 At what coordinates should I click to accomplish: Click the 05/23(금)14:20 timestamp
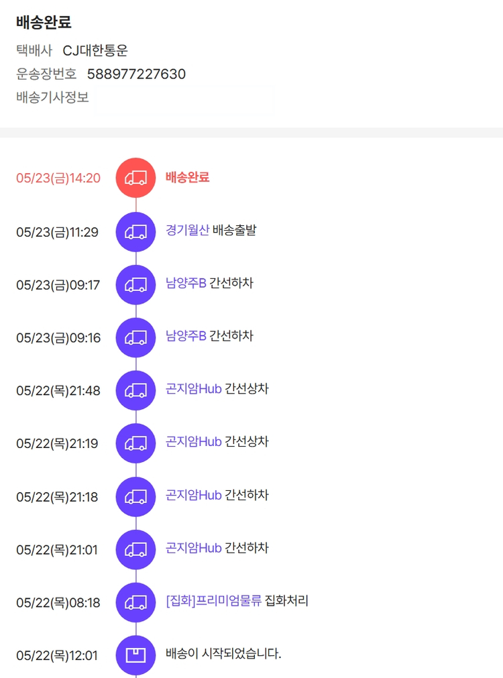(x=58, y=178)
